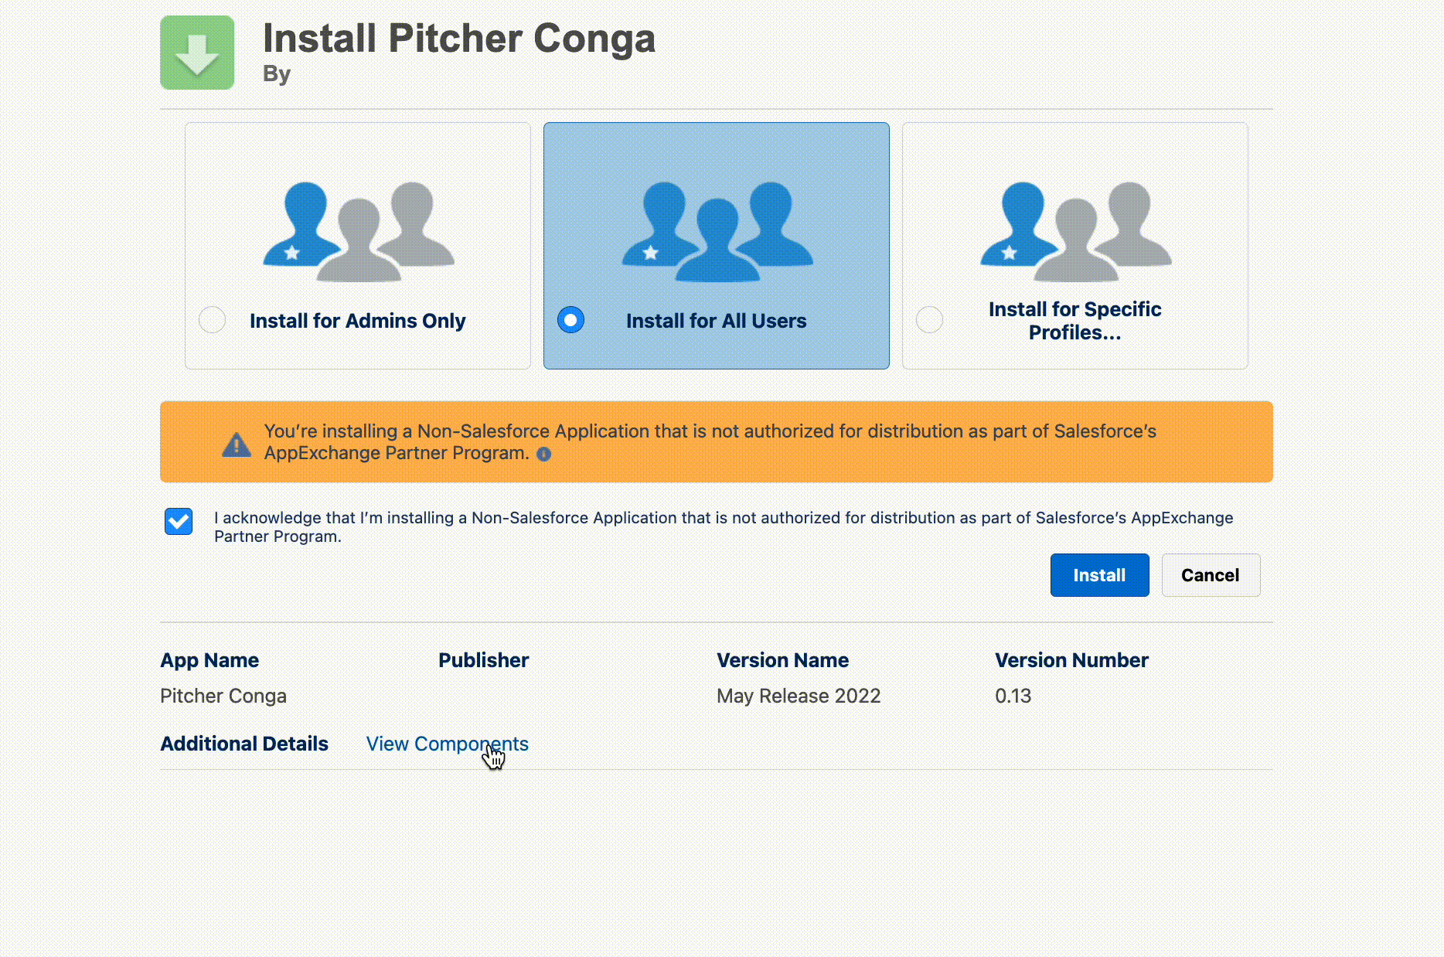Click the green download arrow package icon
Viewport: 1444px width, 957px height.
pos(197,53)
